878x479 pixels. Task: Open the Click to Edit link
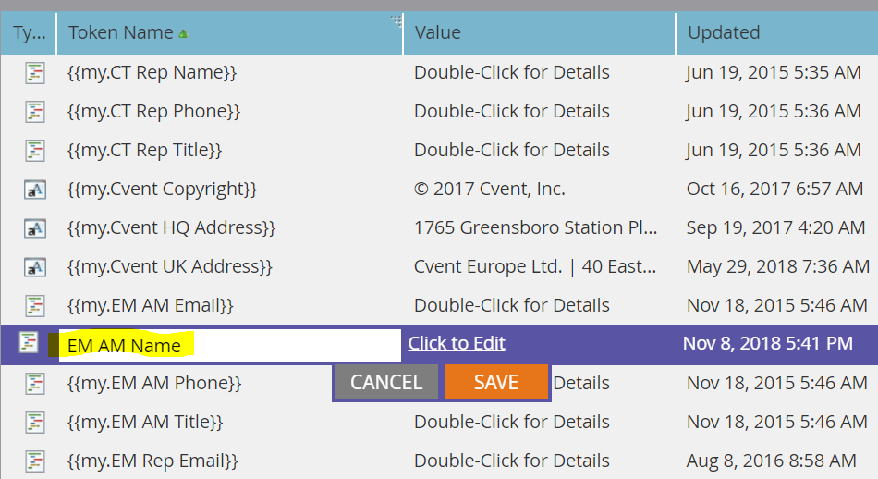point(457,343)
